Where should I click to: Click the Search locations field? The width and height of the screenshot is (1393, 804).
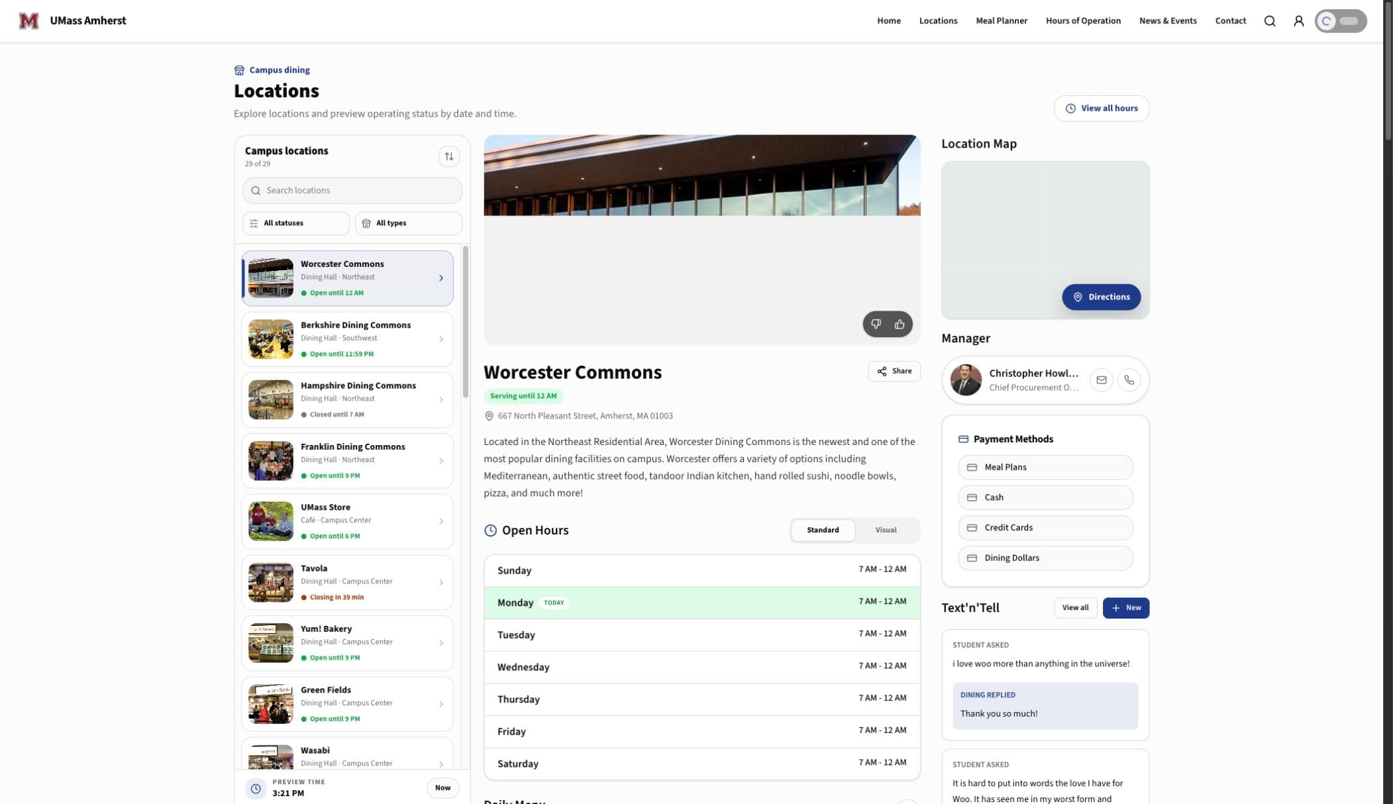point(352,191)
